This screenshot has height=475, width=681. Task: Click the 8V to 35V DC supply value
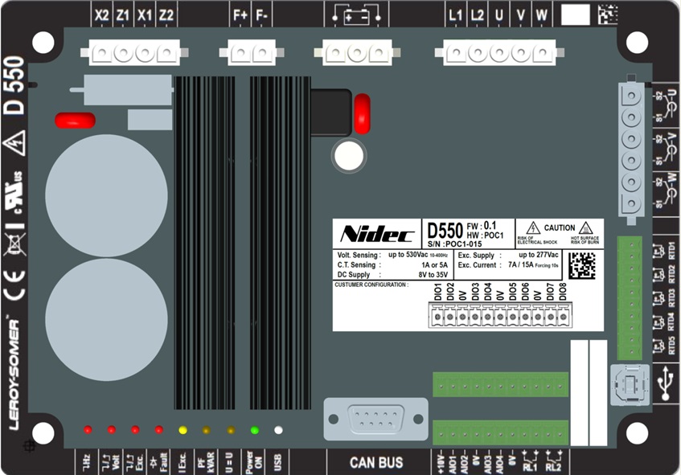(433, 275)
